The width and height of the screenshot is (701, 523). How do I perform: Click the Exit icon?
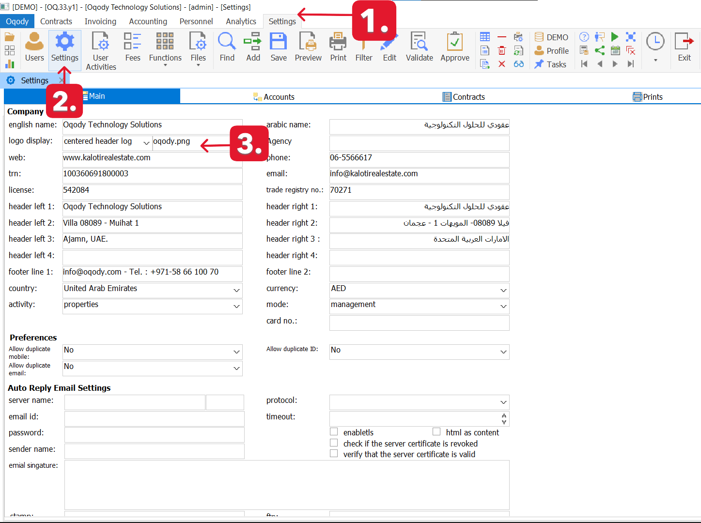[684, 47]
